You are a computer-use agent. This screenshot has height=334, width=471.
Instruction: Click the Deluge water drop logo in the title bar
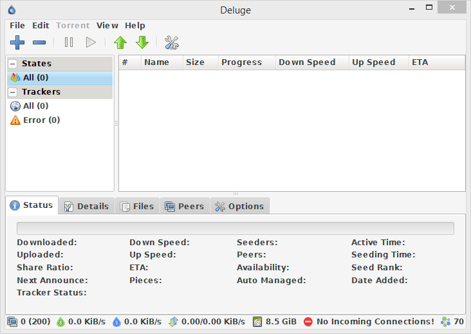(x=12, y=10)
